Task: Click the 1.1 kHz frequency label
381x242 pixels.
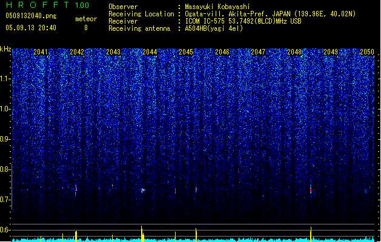Action: tap(5, 79)
